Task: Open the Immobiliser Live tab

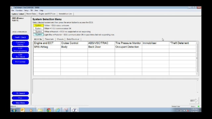Action: [x=65, y=14]
